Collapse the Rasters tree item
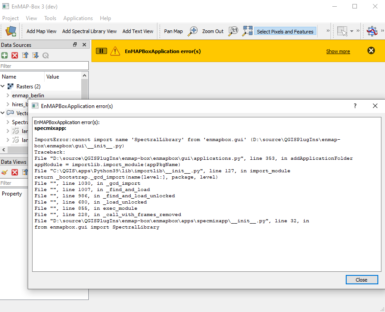The image size is (385, 312). [4, 86]
